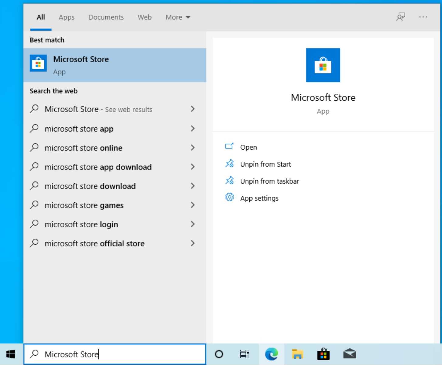The width and height of the screenshot is (442, 365).
Task: Switch to the Documents tab
Action: coord(106,17)
